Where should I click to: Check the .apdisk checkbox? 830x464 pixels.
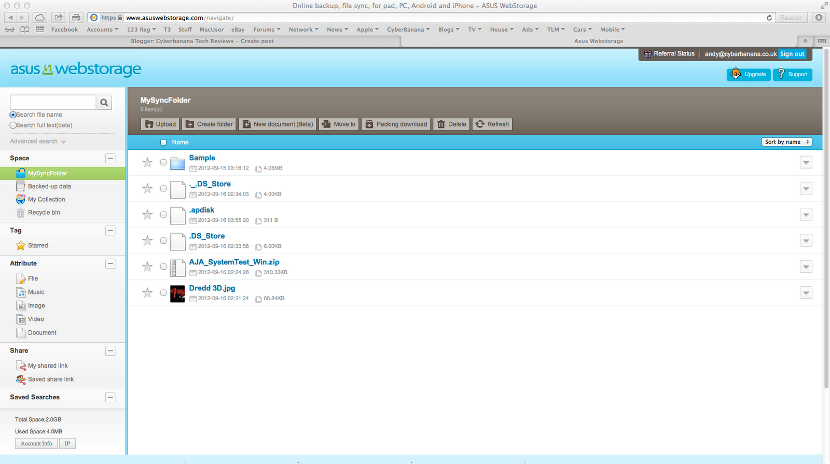tap(163, 214)
